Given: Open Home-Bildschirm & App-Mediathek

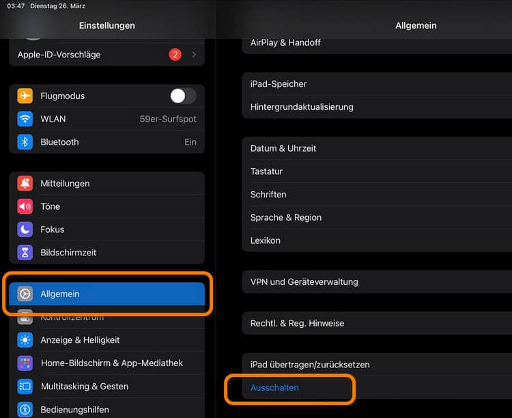Looking at the screenshot, I should tap(107, 363).
